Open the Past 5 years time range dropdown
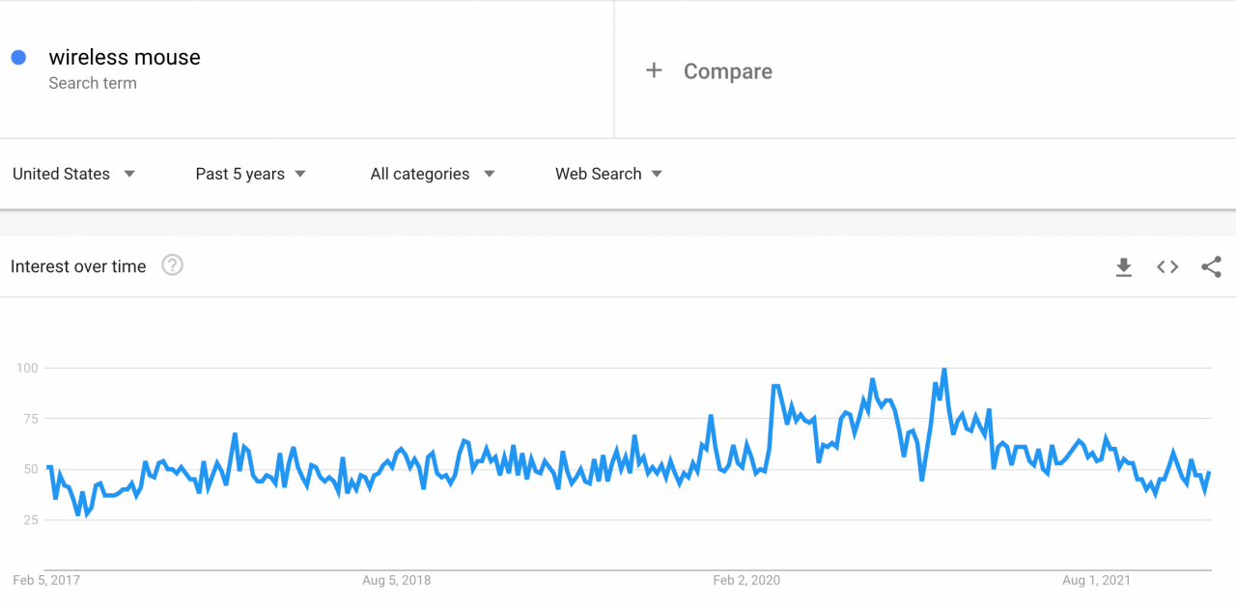The height and width of the screenshot is (607, 1236). click(x=249, y=174)
